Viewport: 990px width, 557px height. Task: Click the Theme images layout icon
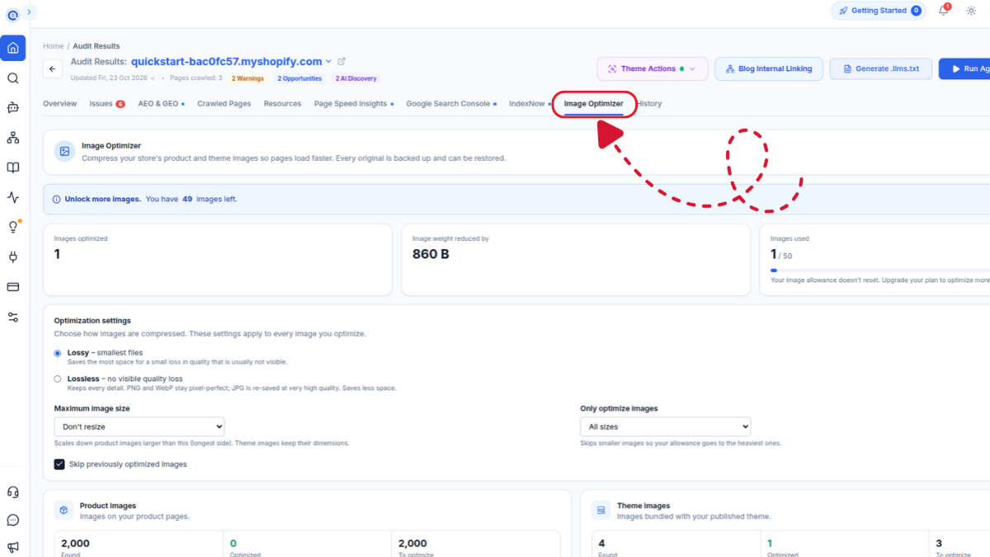(601, 511)
